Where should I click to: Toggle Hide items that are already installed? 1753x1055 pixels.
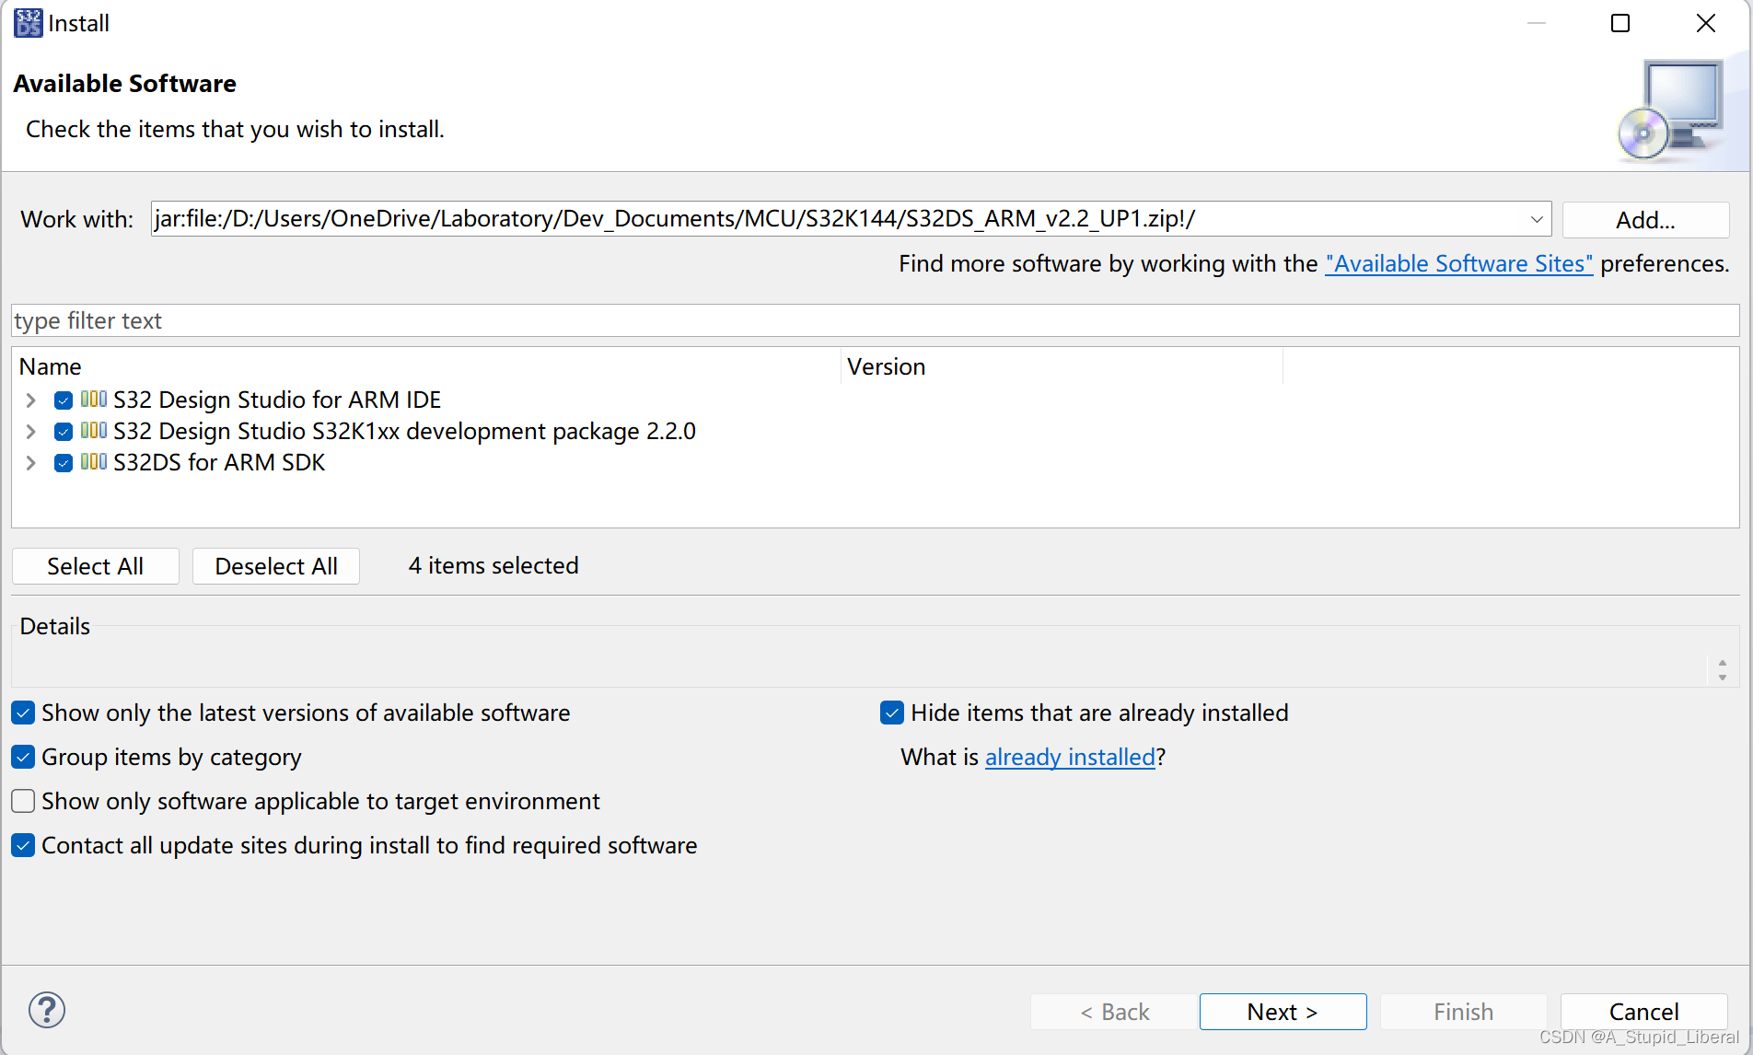[x=892, y=713]
